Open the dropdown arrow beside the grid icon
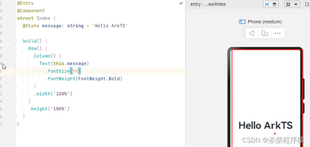This screenshot has width=310, height=147. coord(296,4)
